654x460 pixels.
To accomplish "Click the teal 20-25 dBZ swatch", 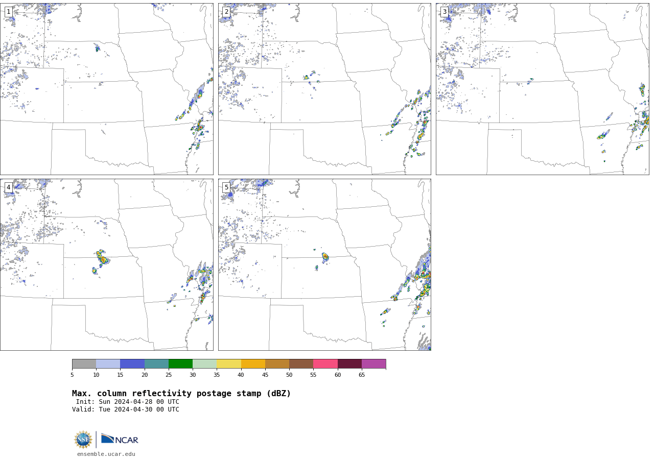I will click(x=156, y=364).
